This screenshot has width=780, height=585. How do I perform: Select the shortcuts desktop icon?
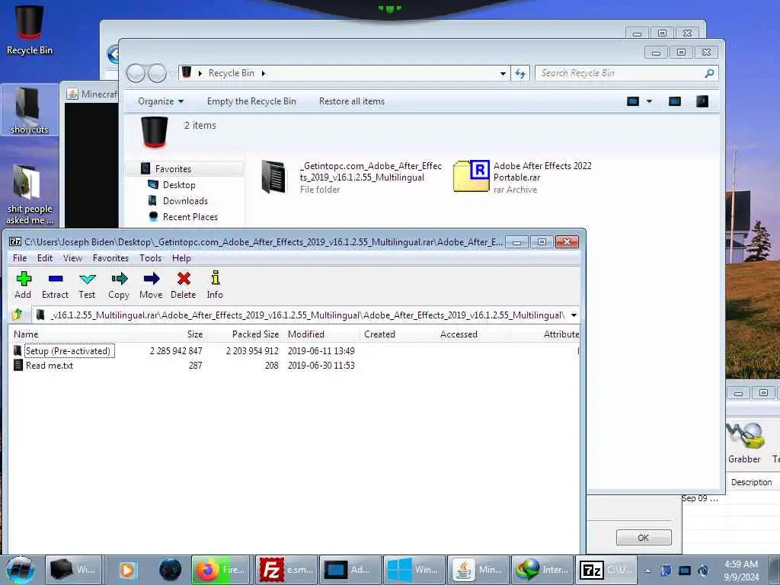[x=30, y=110]
